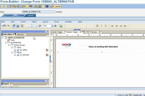The width and height of the screenshot is (145, 96).
Task: Open the Edit menu
Action: (3, 22)
